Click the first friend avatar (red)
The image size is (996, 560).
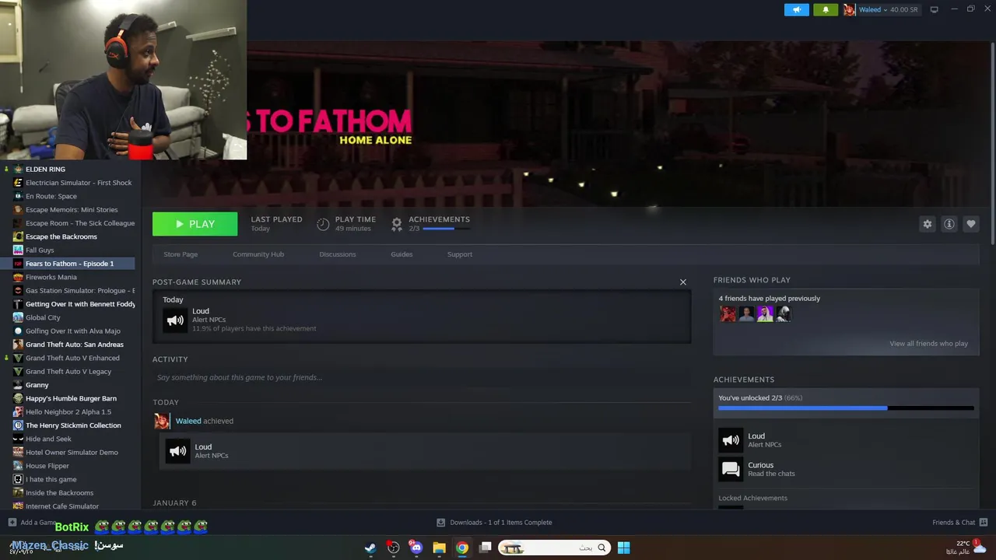pyautogui.click(x=728, y=313)
